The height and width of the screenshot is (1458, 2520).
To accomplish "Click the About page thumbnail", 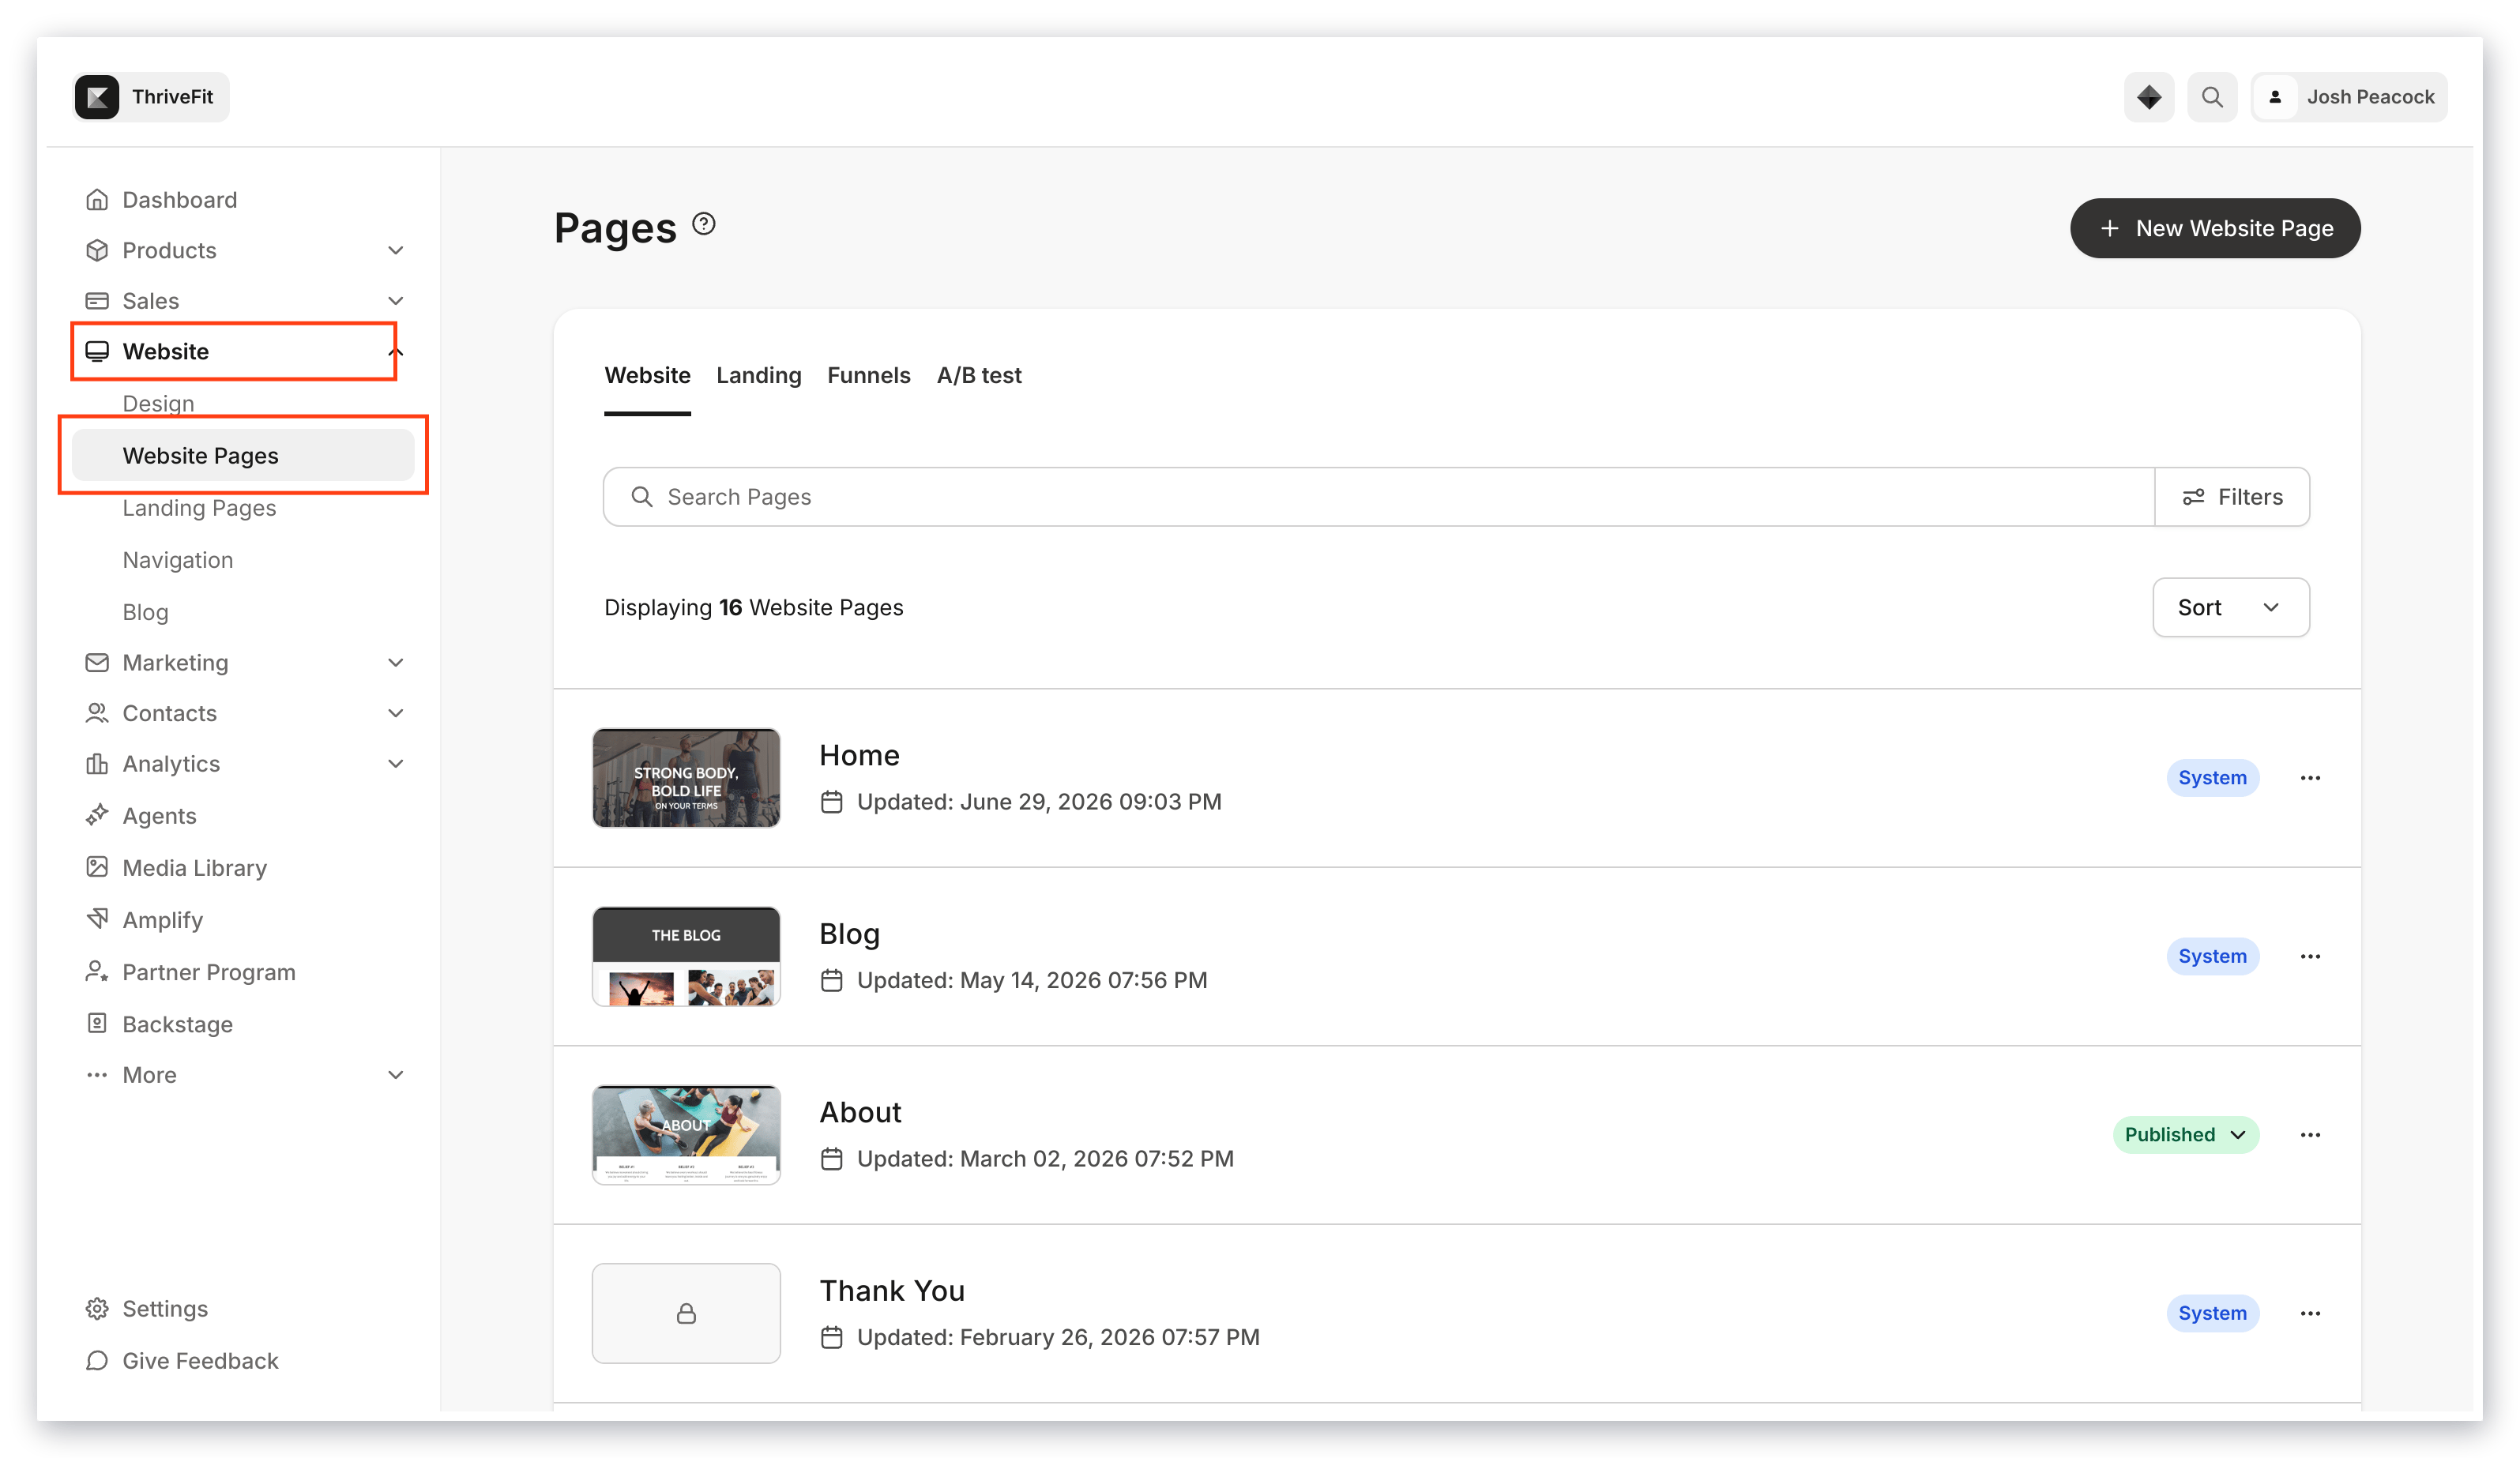I will tap(686, 1135).
